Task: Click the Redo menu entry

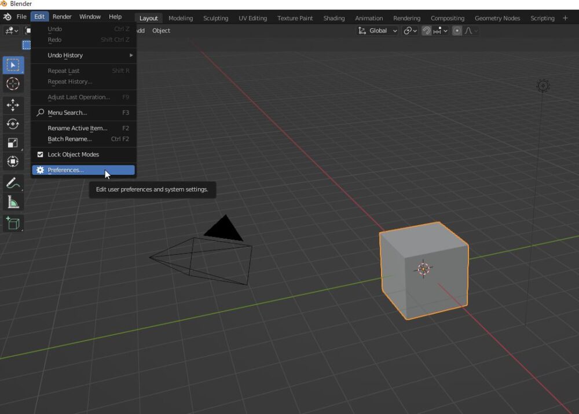Action: (x=83, y=39)
